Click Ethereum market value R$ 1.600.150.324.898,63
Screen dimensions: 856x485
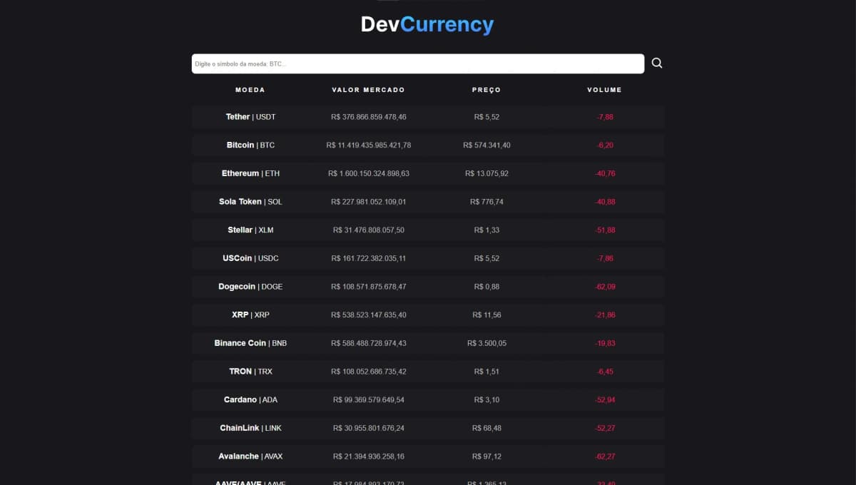pyautogui.click(x=369, y=173)
